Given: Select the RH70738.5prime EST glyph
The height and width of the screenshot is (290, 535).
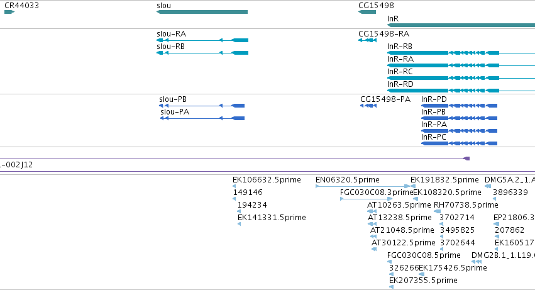Looking at the screenshot, I should [438, 211].
